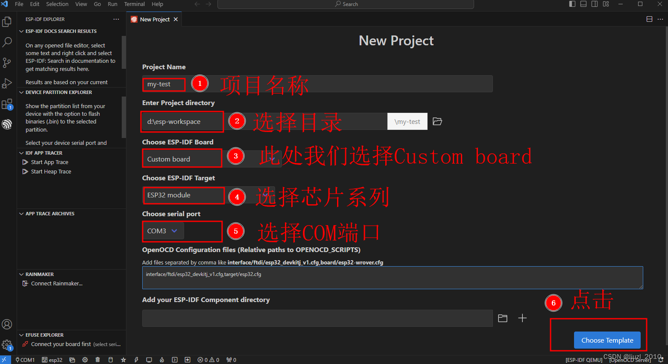
Task: Collapse the App Trace Archives section
Action: pos(71,214)
